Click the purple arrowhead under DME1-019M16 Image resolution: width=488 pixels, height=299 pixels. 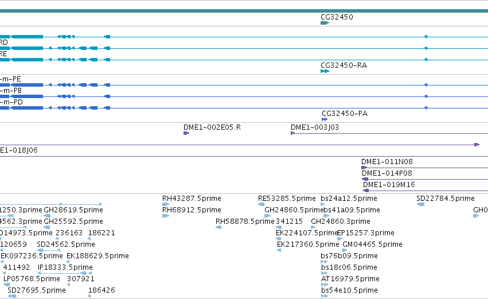[366, 191]
